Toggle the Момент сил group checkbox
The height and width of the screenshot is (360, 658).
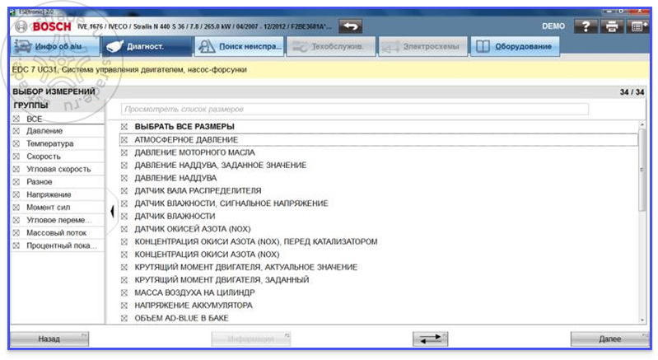click(16, 208)
